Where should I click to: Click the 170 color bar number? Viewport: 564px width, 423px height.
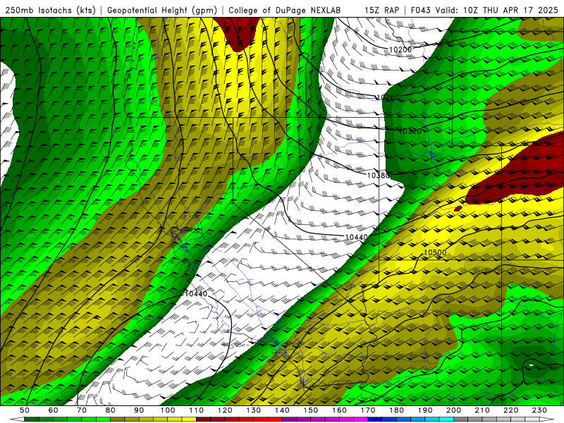[368, 410]
